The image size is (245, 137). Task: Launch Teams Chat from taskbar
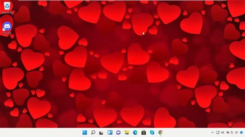118,132
